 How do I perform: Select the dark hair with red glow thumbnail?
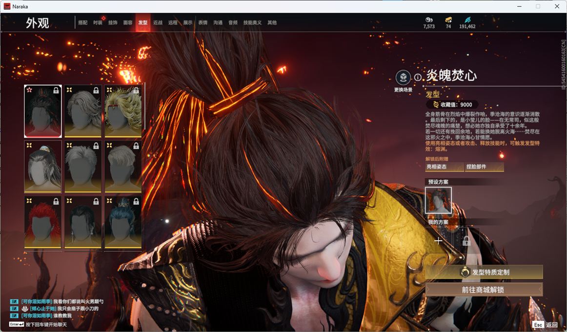(x=42, y=111)
